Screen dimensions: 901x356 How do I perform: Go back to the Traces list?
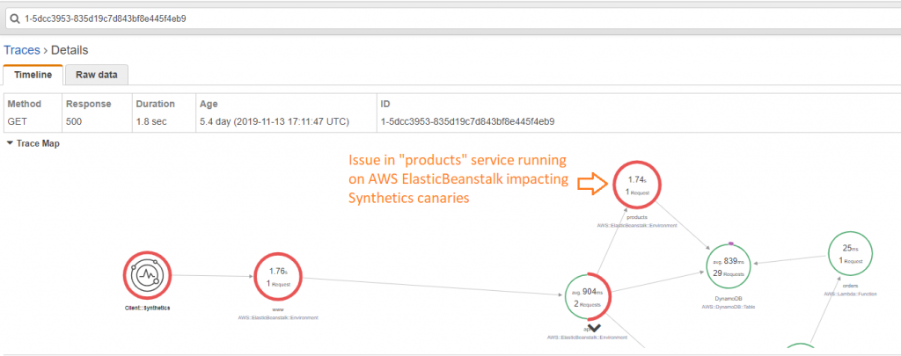[x=22, y=50]
